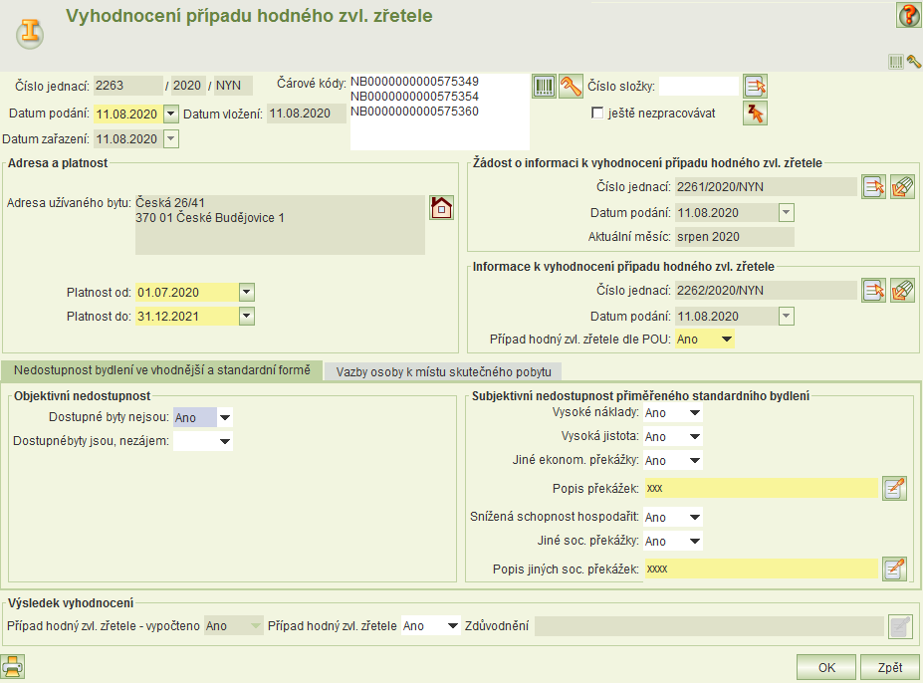
Task: Click the house icon beside the address
Action: [x=441, y=208]
